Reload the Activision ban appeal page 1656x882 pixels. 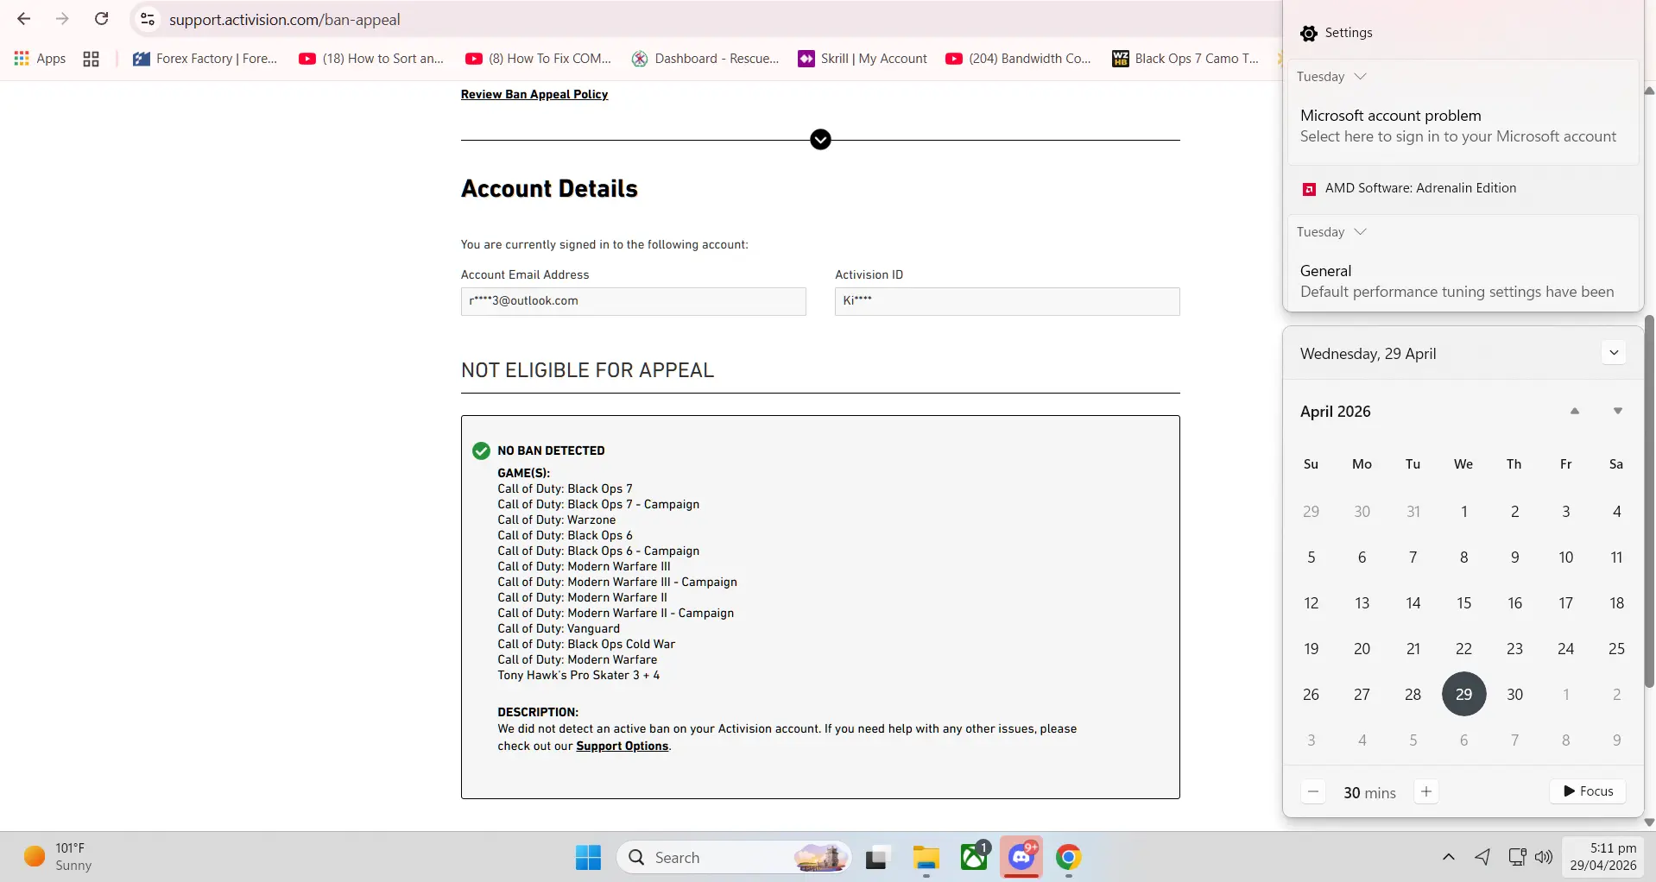[101, 19]
